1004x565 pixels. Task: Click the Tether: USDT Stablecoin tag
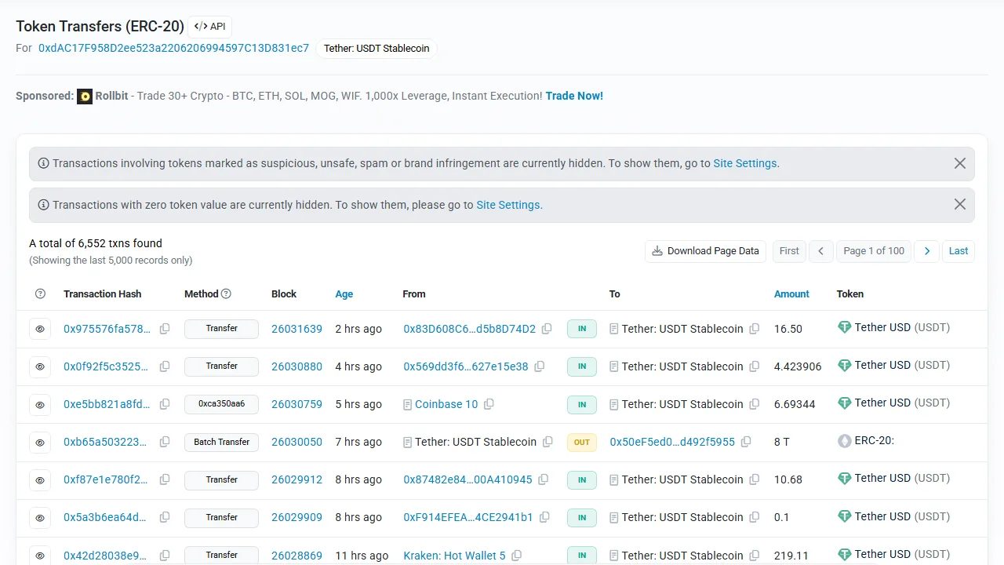376,49
